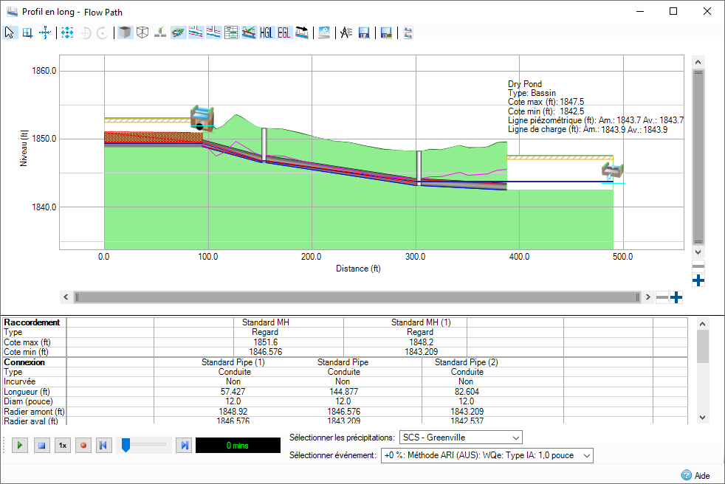Click the vertical zoom-out minus button

[698, 266]
